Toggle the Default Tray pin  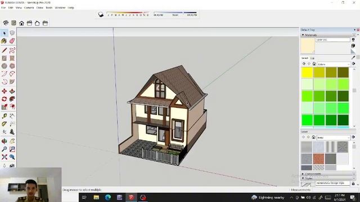click(x=354, y=30)
